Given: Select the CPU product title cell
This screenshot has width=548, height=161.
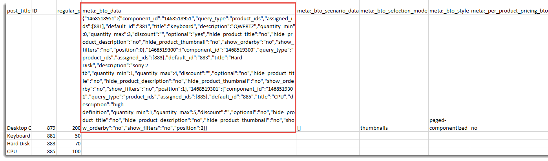Looking at the screenshot, I should point(19,151).
